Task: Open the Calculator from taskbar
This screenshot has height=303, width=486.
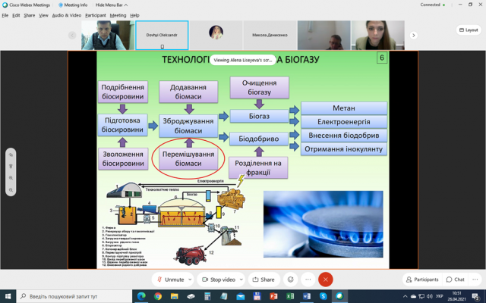Action: click(x=207, y=296)
